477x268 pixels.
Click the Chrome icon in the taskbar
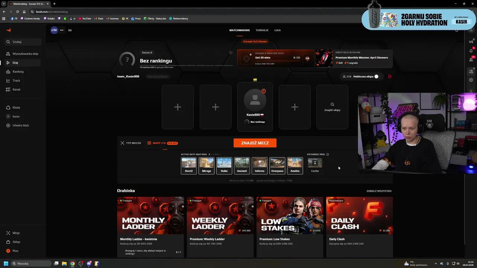click(72, 264)
